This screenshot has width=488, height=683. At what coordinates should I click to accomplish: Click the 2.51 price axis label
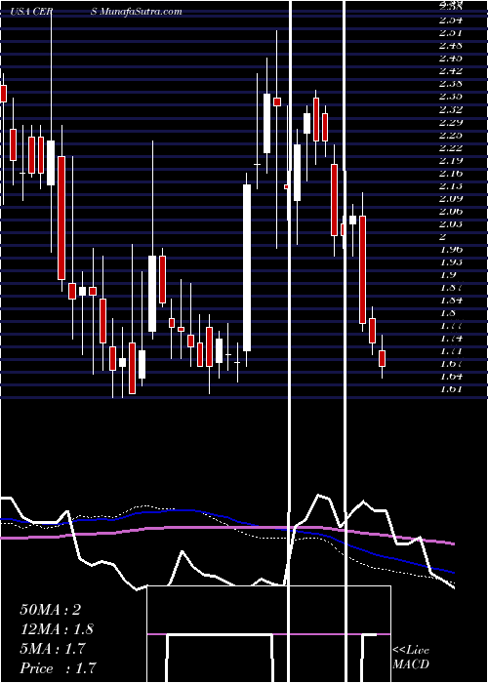tap(451, 32)
